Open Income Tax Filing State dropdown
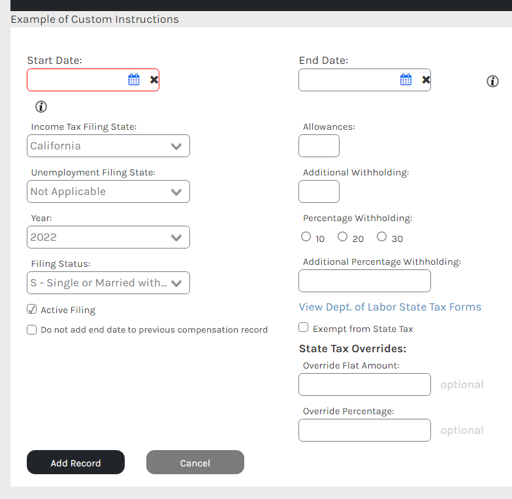Viewport: 512px width, 499px height. [108, 146]
